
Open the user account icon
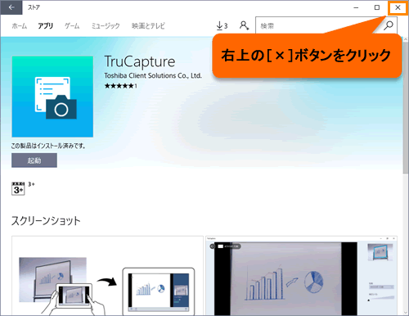click(244, 25)
